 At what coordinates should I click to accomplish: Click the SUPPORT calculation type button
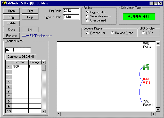pos(139,17)
